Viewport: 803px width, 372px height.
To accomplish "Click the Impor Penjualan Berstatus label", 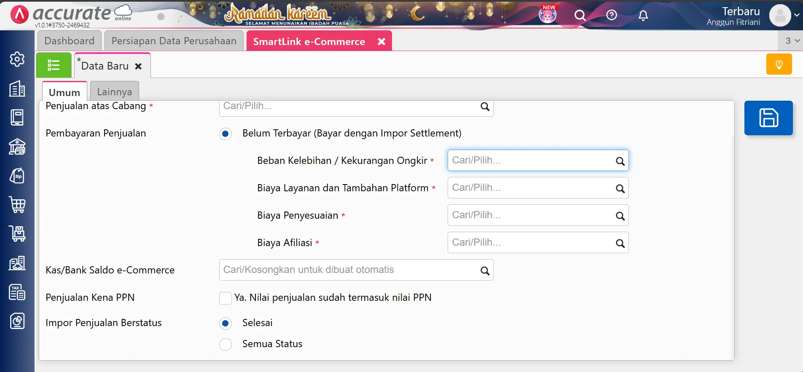I will pos(104,323).
